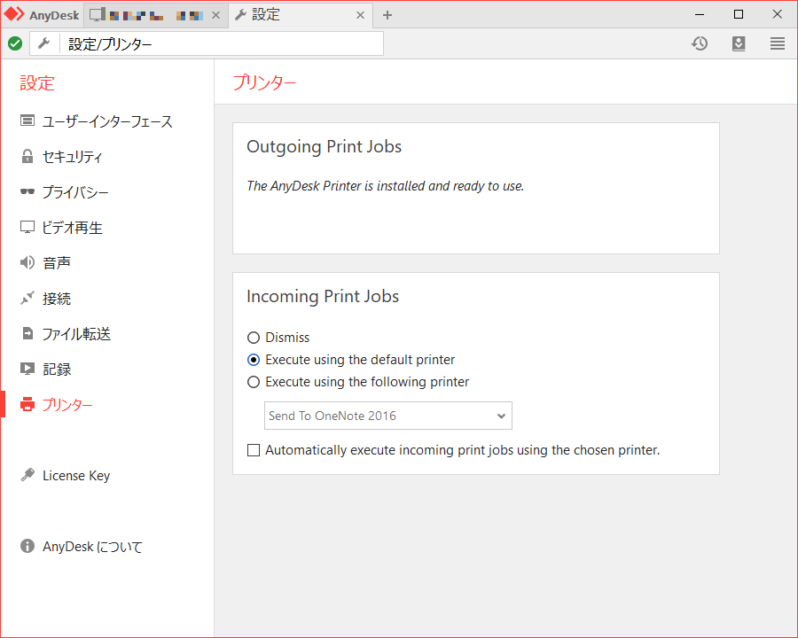Click the info icon for AnyDesk について
798x638 pixels.
[27, 546]
